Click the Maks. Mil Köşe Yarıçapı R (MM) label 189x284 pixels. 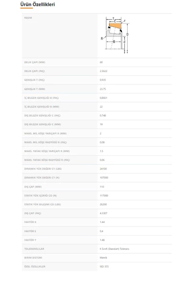coord(45,133)
